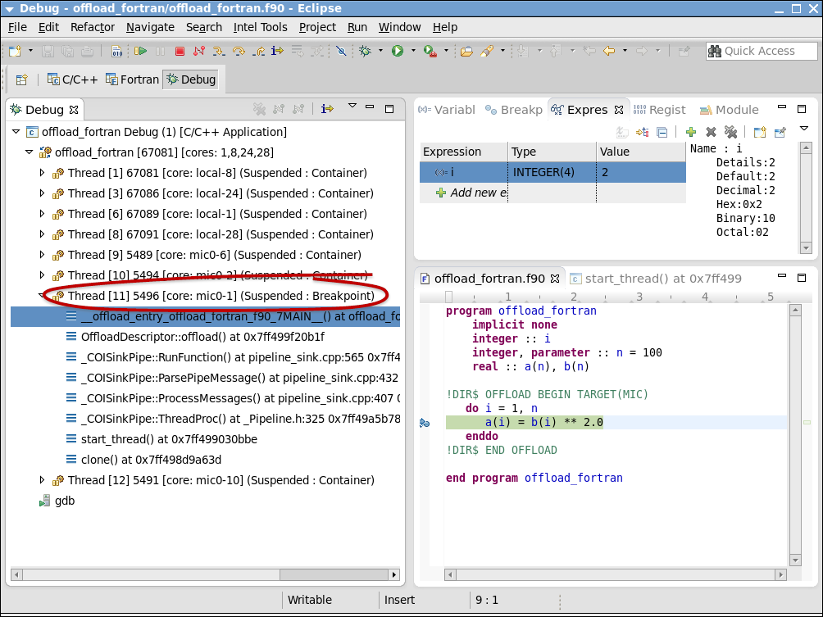
Task: Expand Thread [9] 5489 node
Action: coord(43,255)
